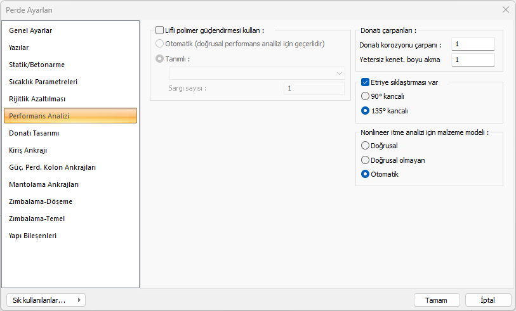
Task: Click the Tamam button
Action: [437, 300]
